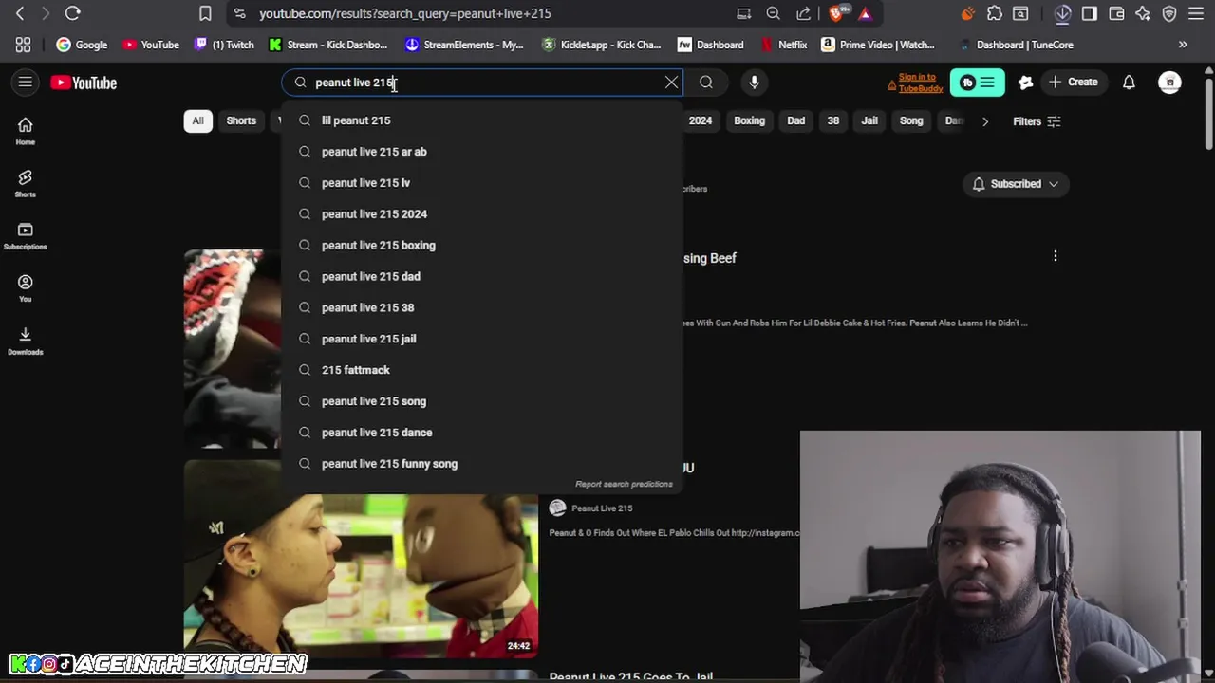Choose suggestion 'peanut live 215 funny song'
Viewport: 1215px width, 683px height.
pyautogui.click(x=482, y=464)
